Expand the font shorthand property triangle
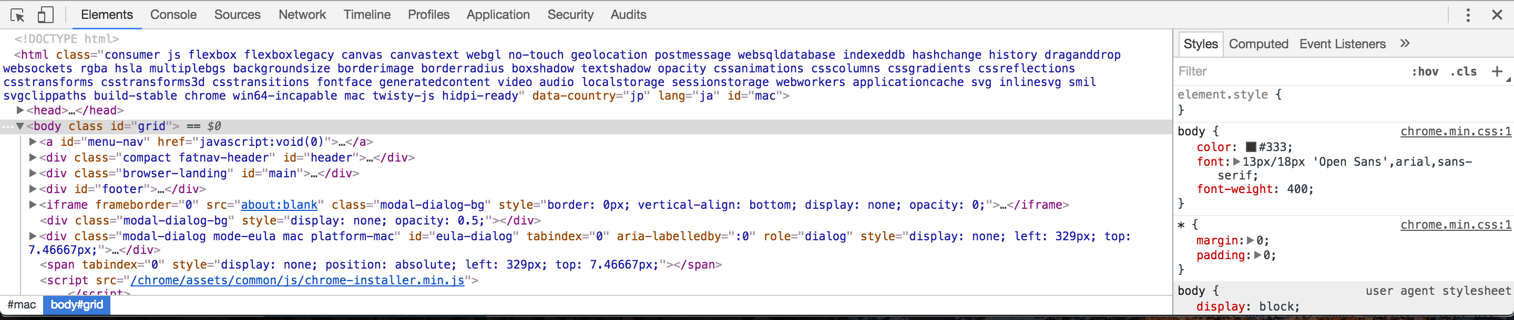This screenshot has width=1514, height=320. point(1236,162)
